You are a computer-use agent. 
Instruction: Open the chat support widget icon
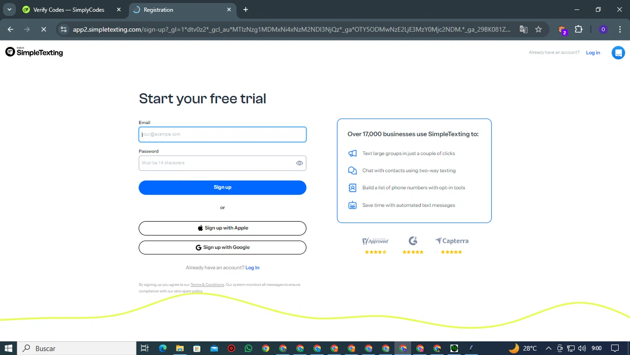click(618, 53)
